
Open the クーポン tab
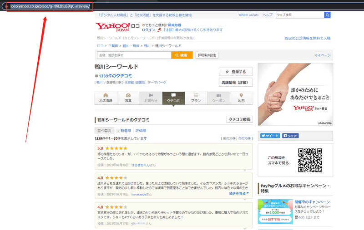click(x=219, y=98)
